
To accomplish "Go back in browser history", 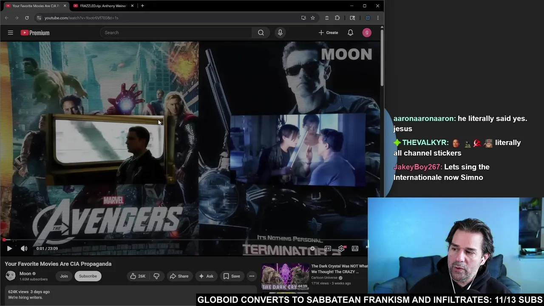I will pos(6,18).
